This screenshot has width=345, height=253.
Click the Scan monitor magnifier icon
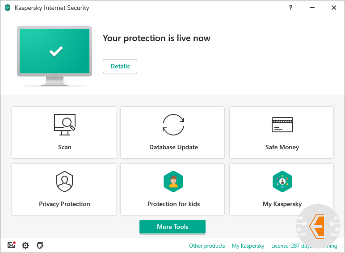pos(64,125)
